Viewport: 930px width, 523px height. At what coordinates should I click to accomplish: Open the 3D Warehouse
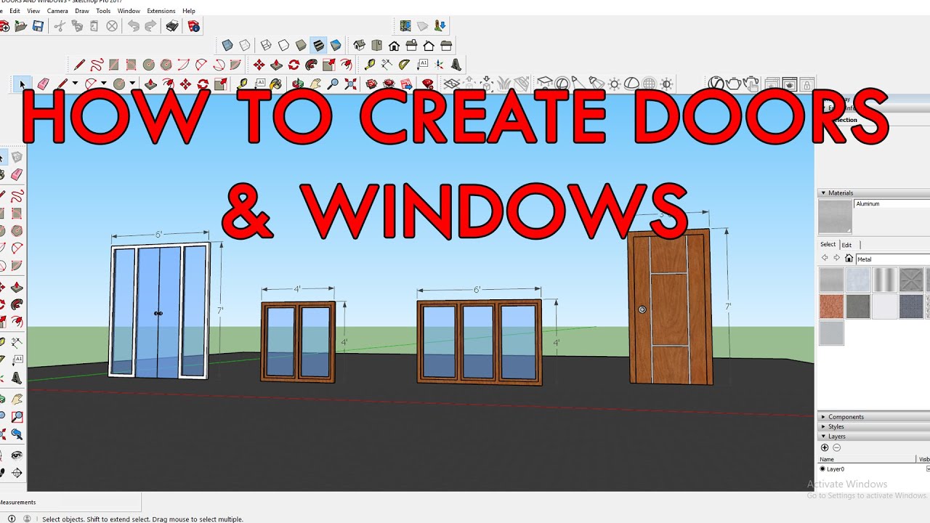pyautogui.click(x=371, y=84)
